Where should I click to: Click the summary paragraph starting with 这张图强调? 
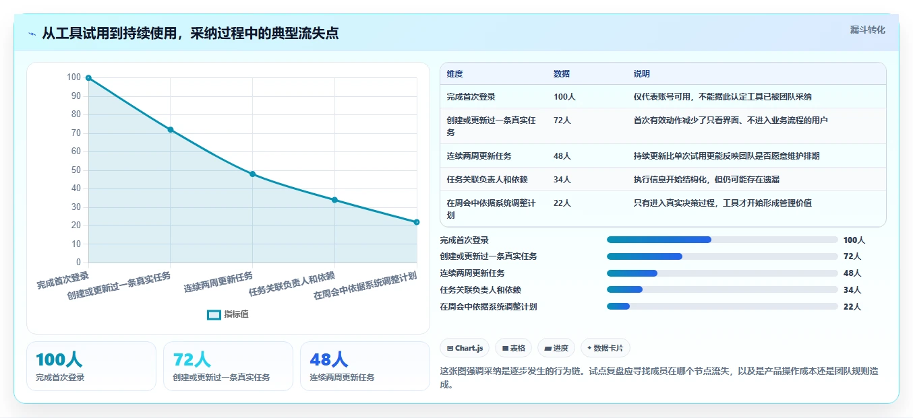[x=659, y=378]
